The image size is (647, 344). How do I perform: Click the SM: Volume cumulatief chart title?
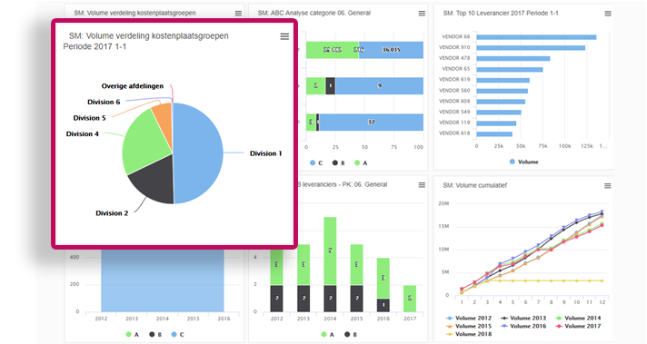[x=475, y=185]
